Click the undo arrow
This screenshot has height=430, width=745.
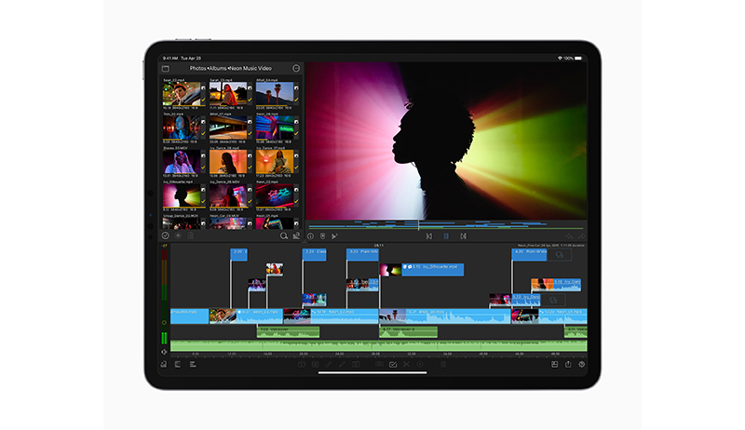click(569, 235)
